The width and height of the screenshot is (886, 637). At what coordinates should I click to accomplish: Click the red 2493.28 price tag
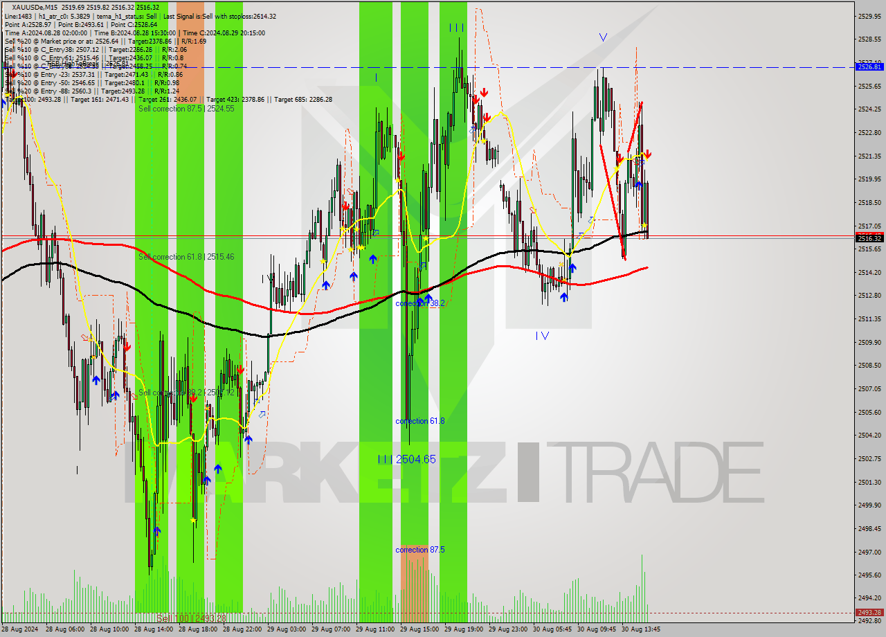pos(869,612)
